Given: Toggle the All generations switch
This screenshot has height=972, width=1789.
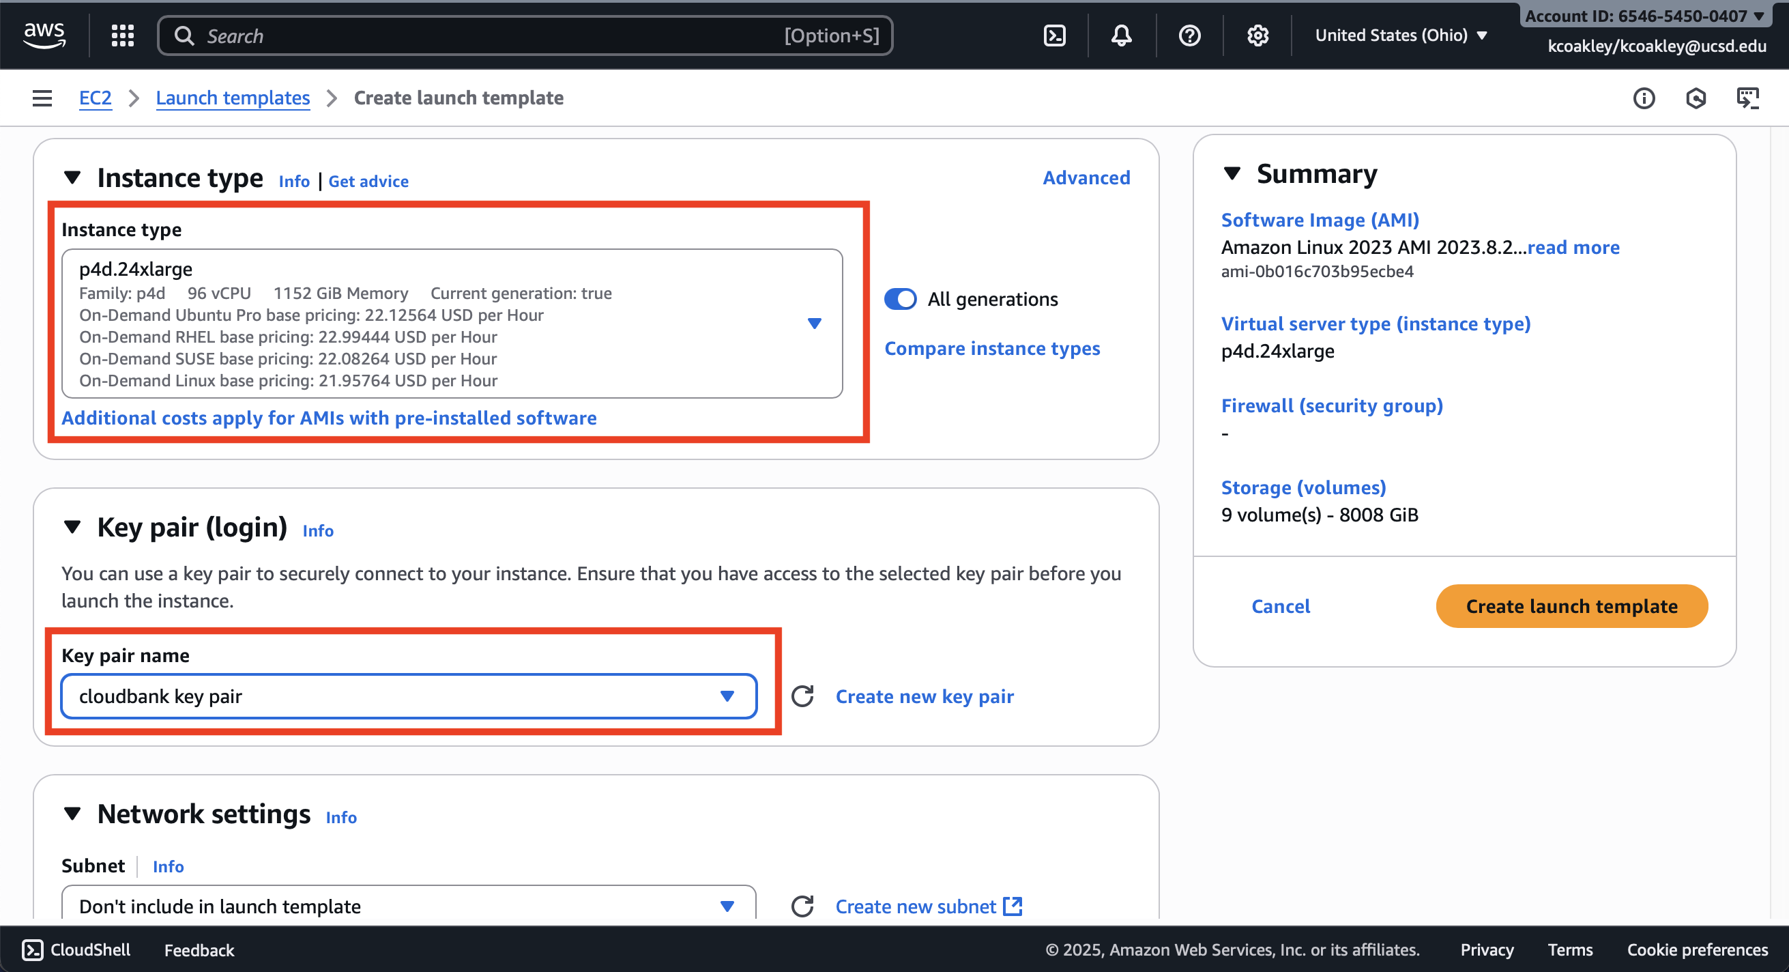Looking at the screenshot, I should 900,300.
